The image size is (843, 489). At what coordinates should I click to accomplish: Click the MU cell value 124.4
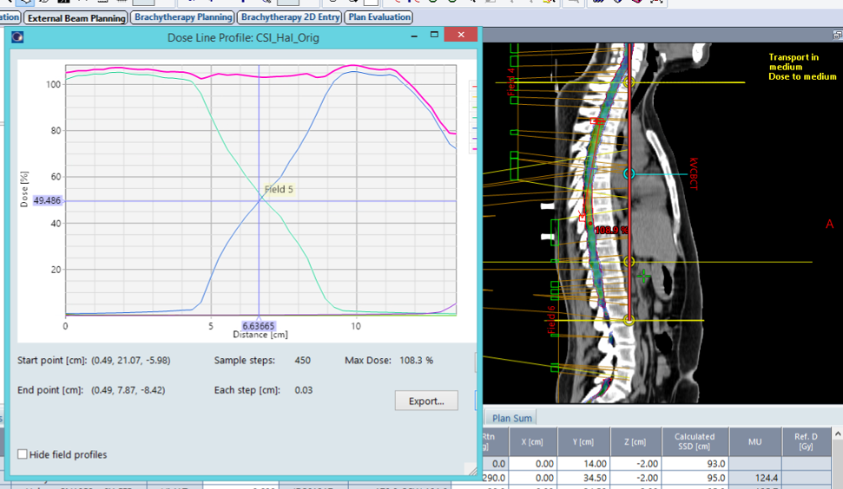(766, 478)
